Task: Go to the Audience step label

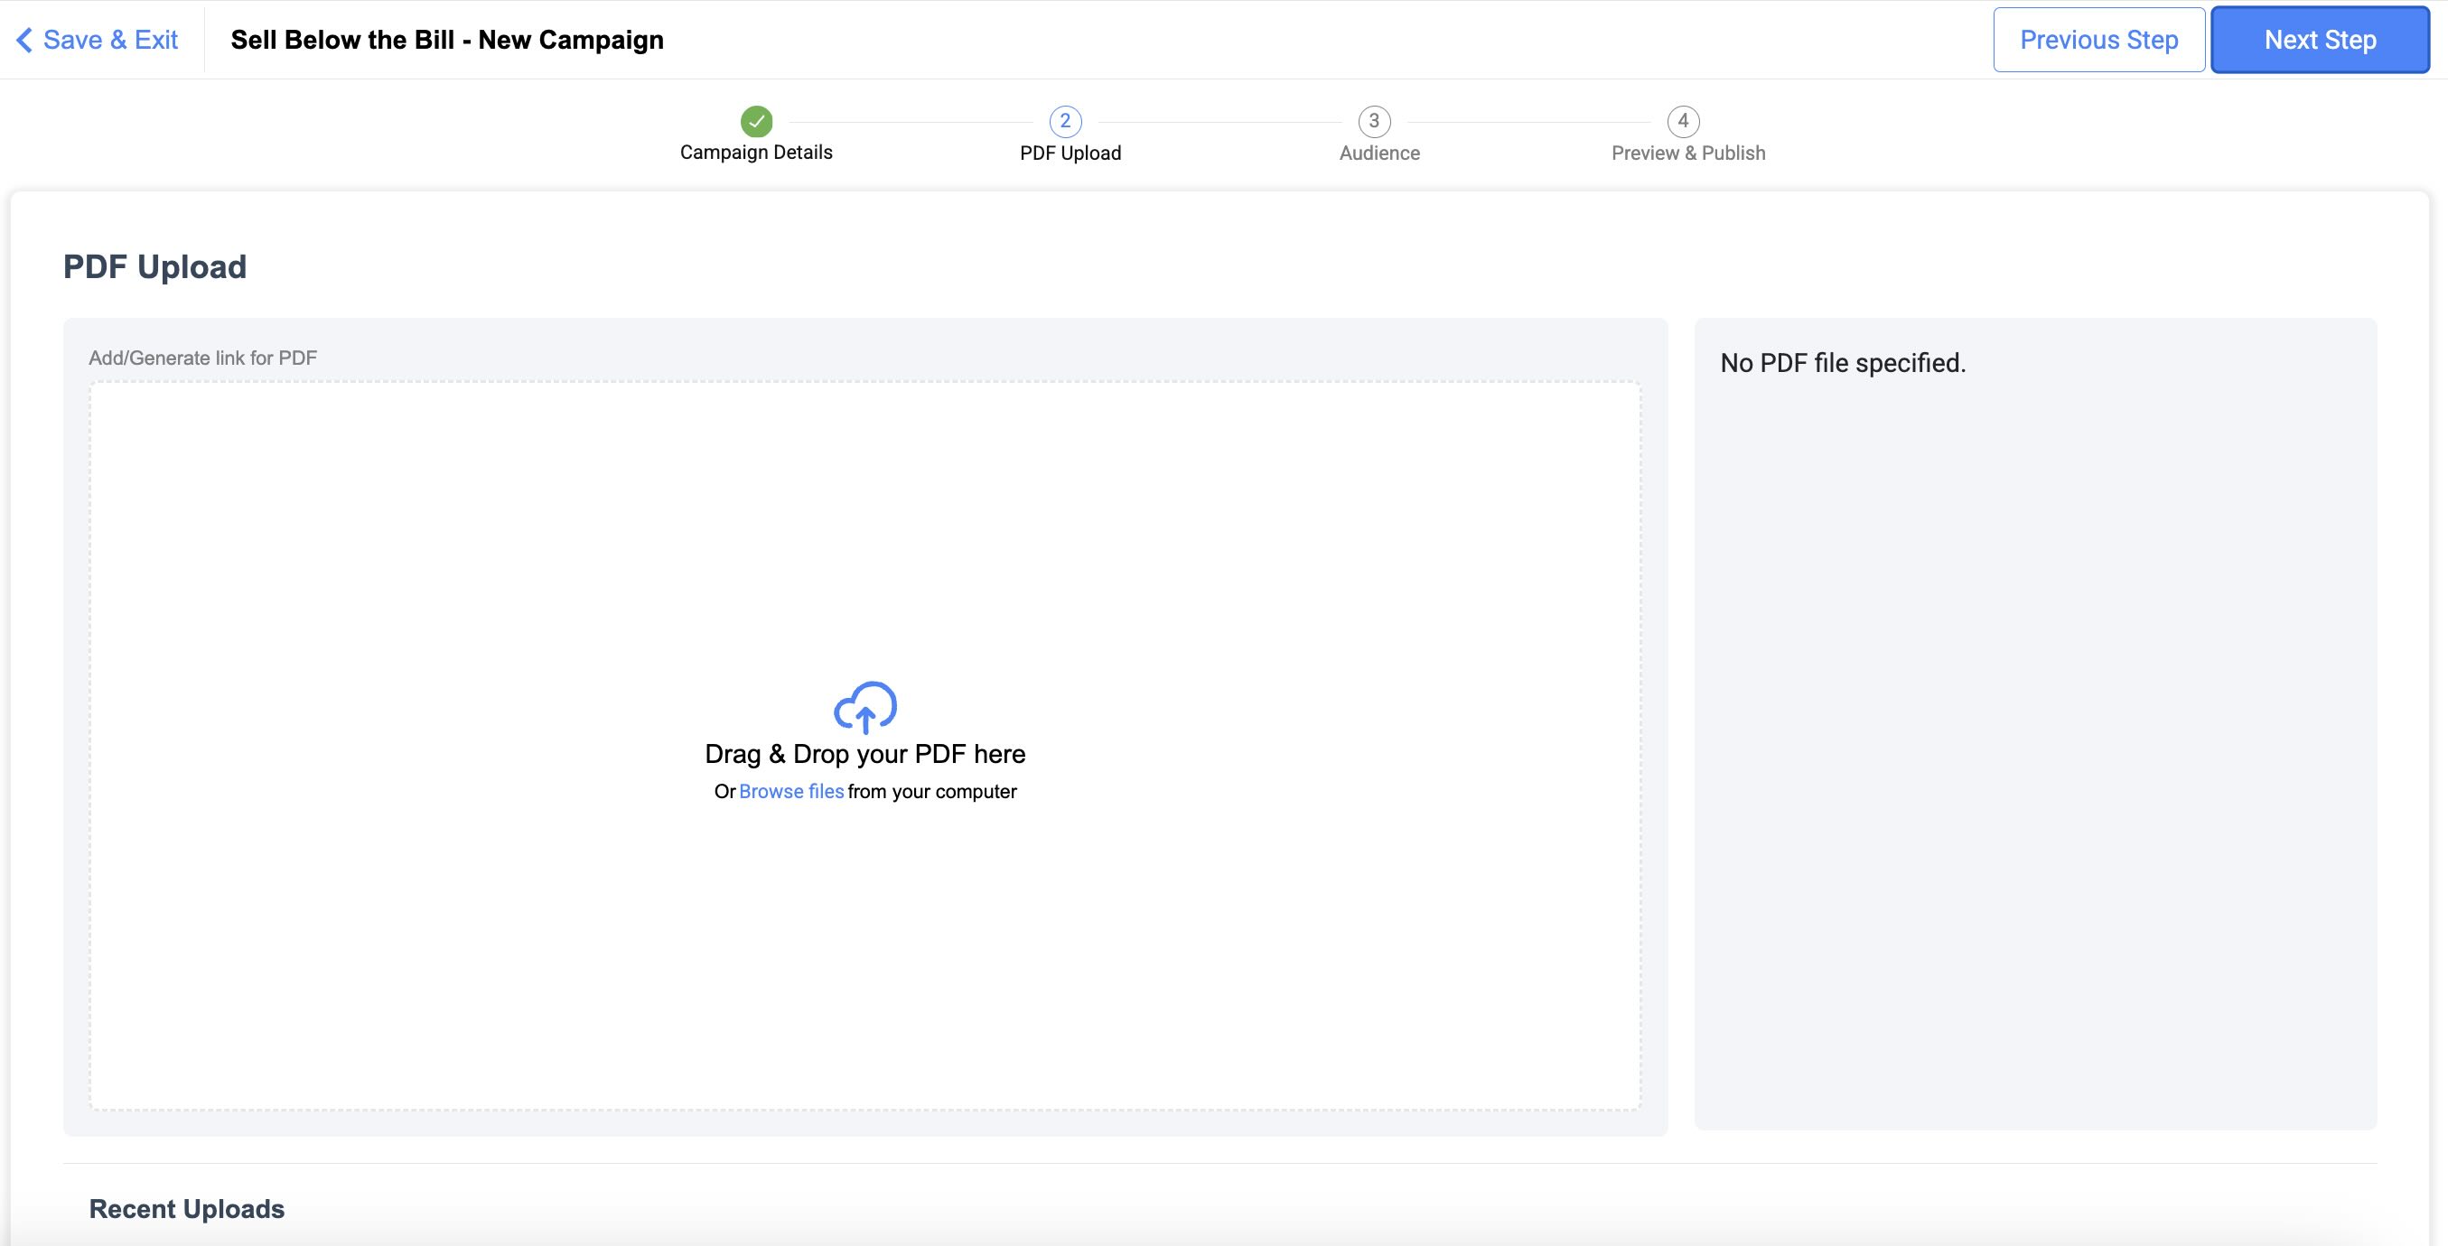Action: (1378, 153)
